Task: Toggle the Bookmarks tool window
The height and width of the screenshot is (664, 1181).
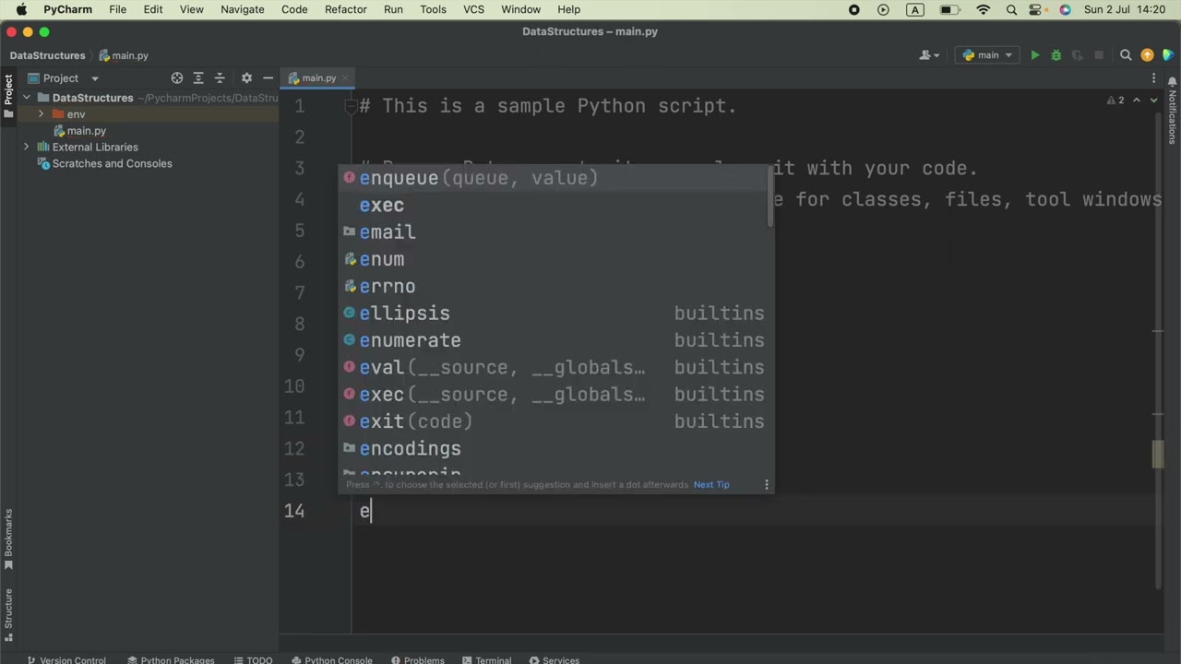Action: [8, 540]
